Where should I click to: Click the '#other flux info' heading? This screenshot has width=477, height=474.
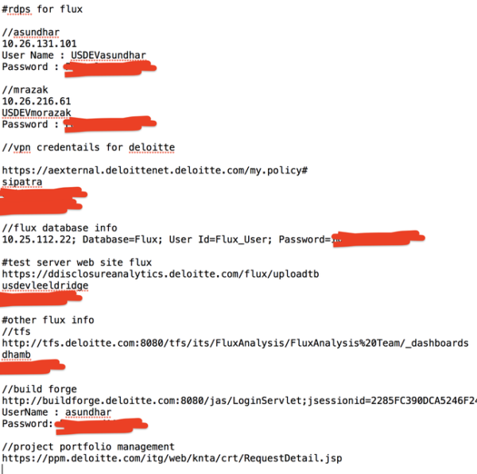pos(48,320)
